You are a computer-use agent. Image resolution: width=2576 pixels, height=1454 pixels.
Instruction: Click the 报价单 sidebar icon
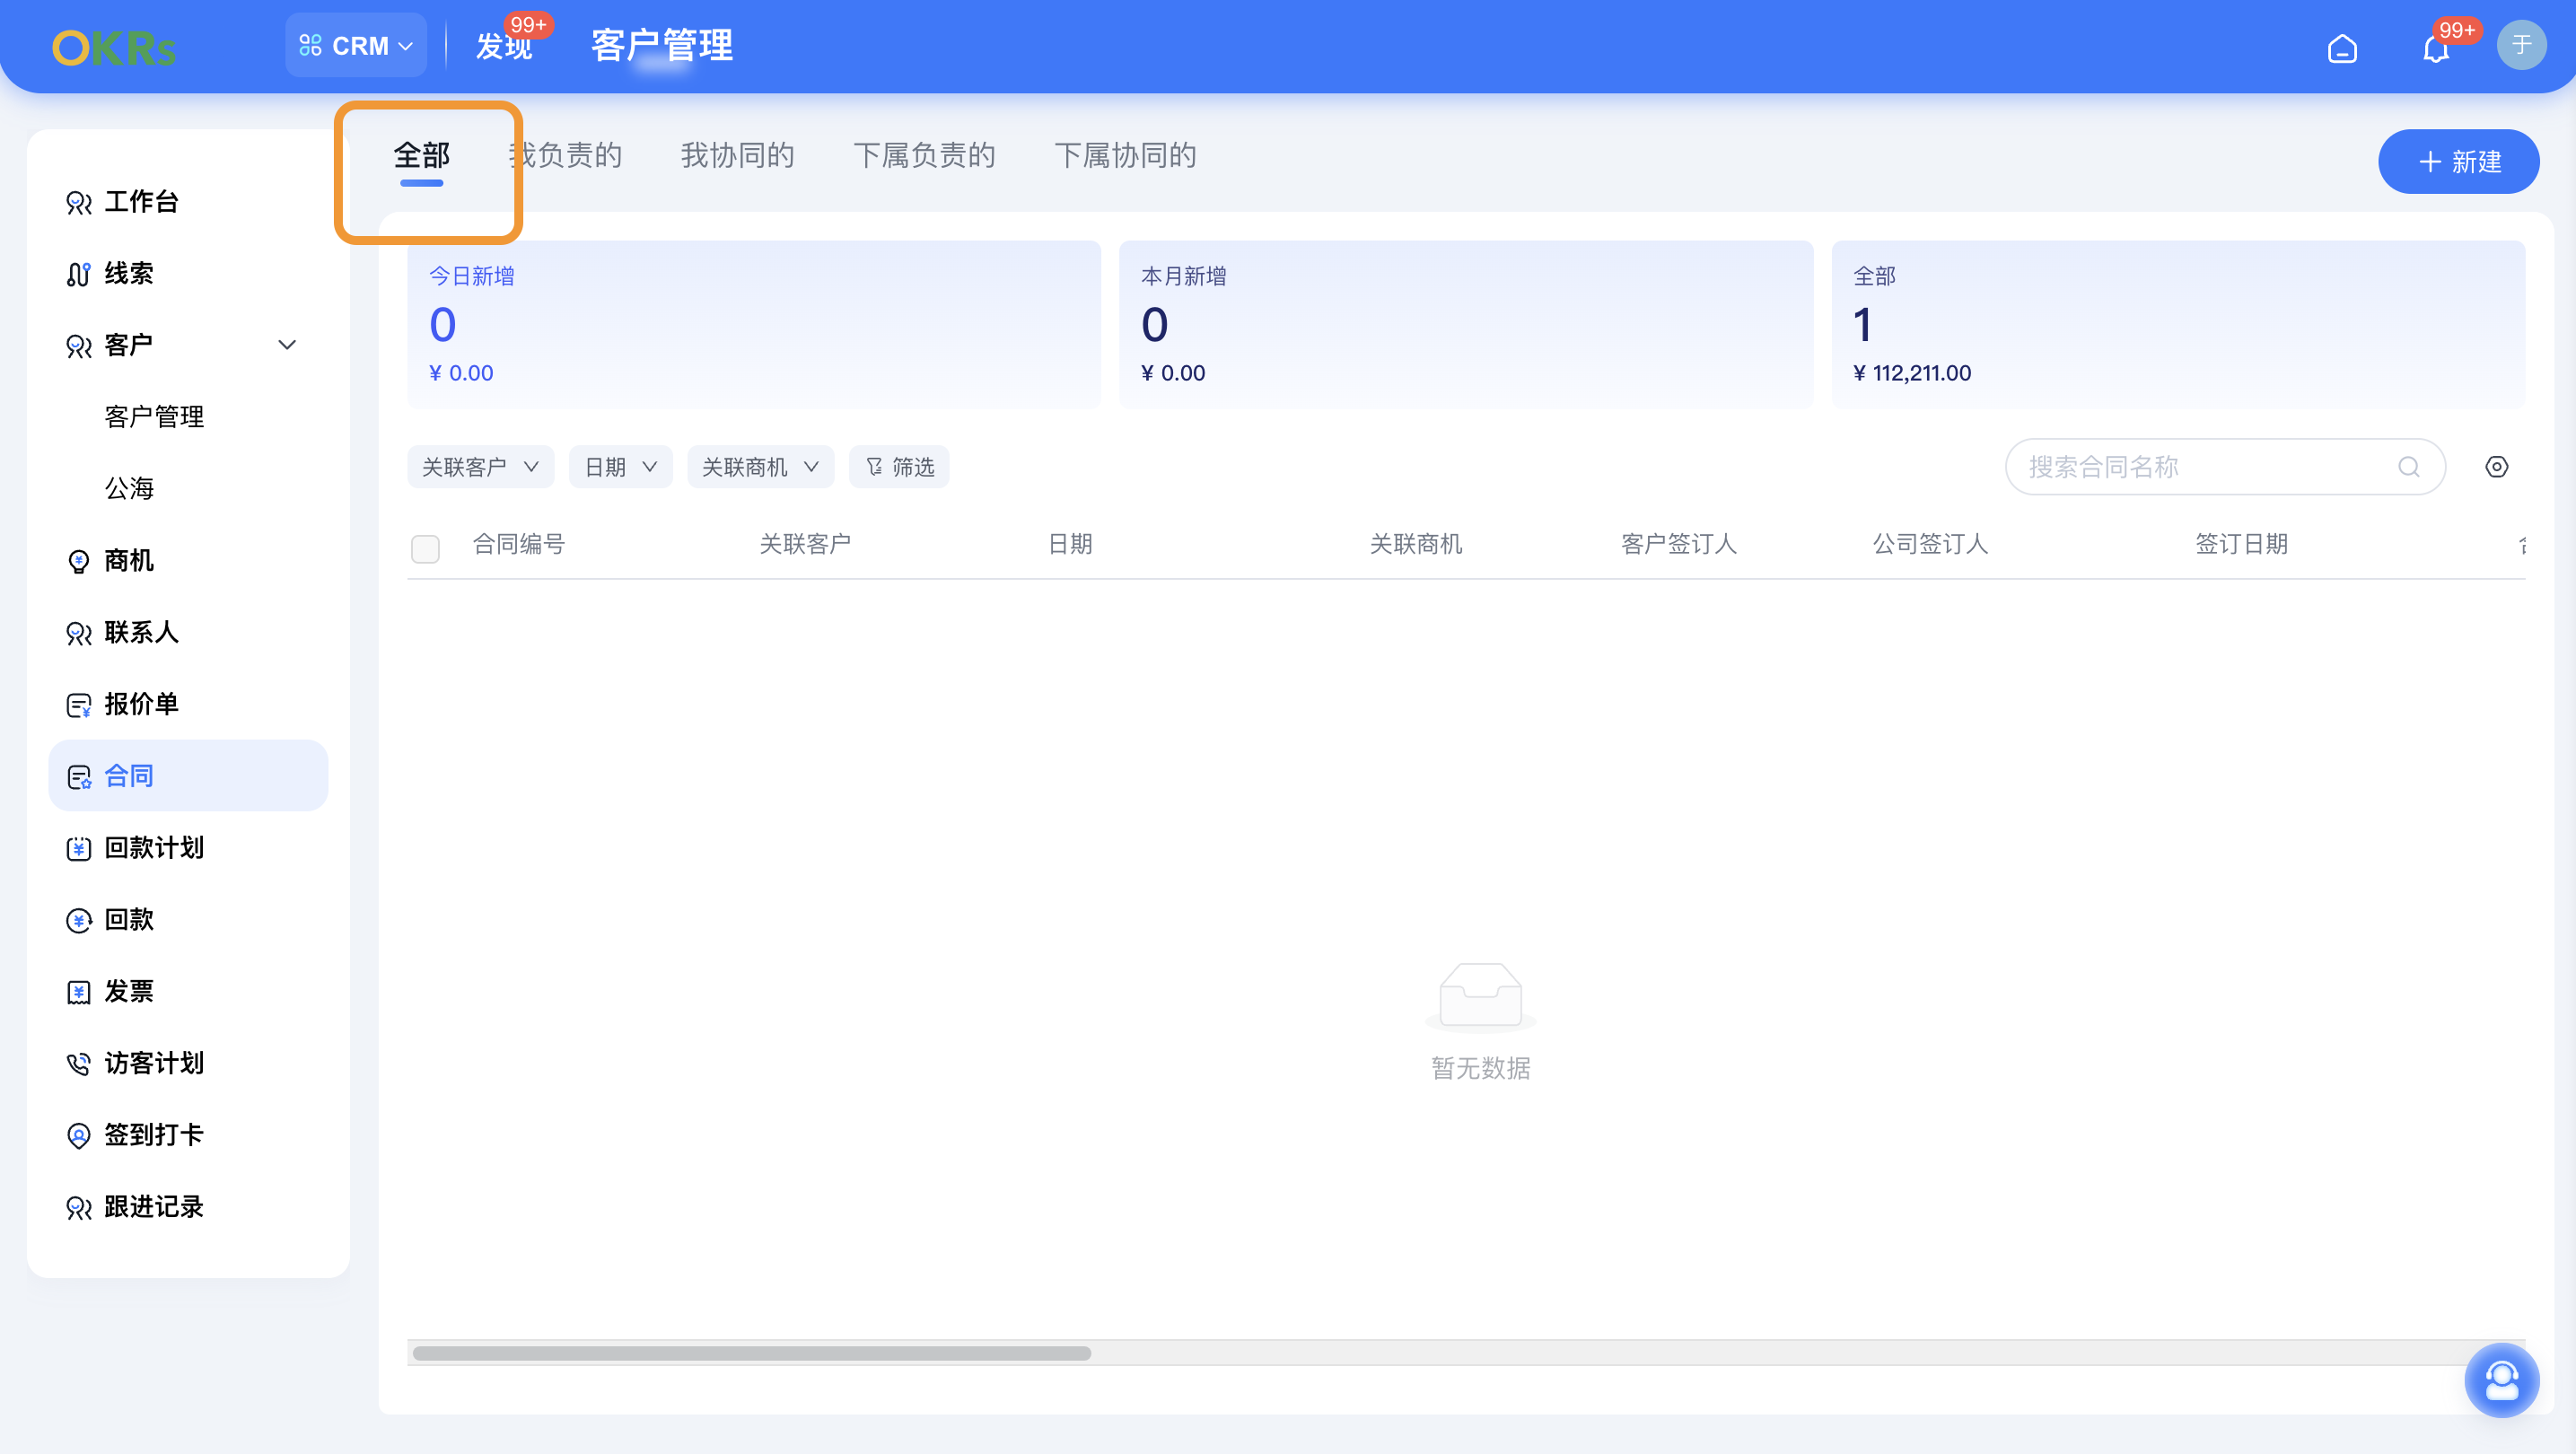78,705
